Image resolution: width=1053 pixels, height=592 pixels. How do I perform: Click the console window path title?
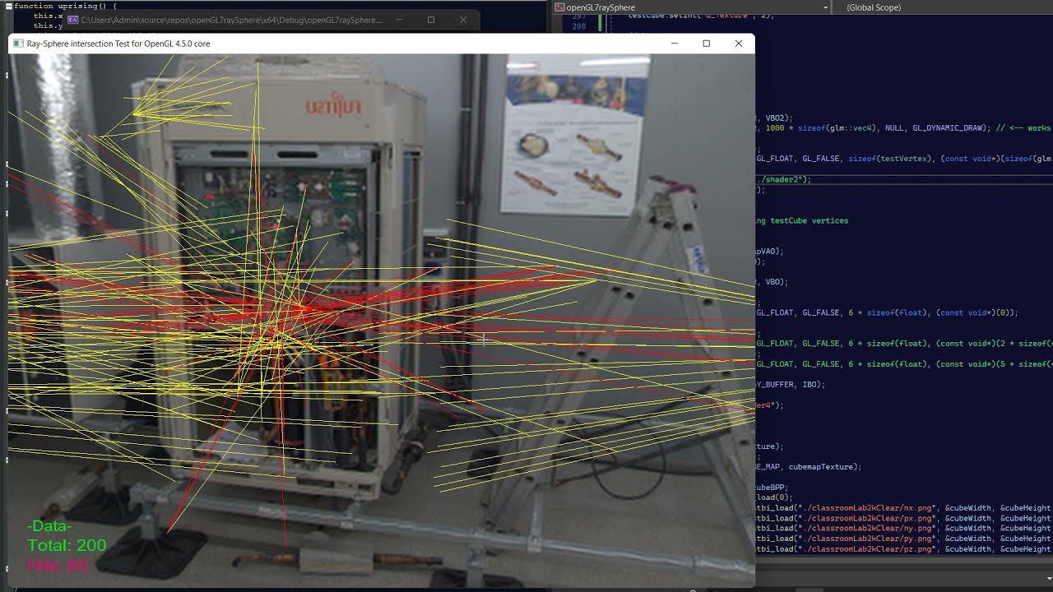tap(231, 20)
